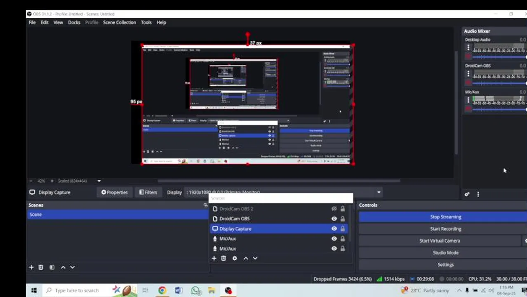This screenshot has width=527, height=297.
Task: Open Microsoft Word from the taskbar
Action: (179, 290)
